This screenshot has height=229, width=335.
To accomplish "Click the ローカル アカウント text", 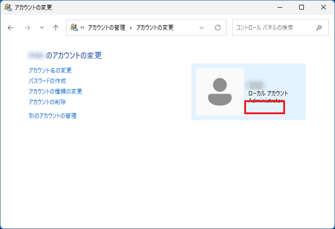I will click(268, 94).
